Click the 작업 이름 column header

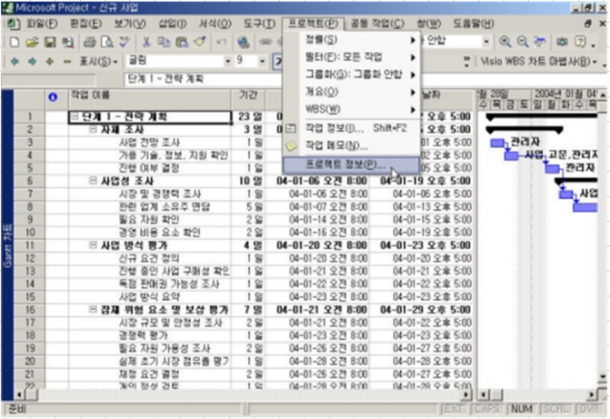150,100
